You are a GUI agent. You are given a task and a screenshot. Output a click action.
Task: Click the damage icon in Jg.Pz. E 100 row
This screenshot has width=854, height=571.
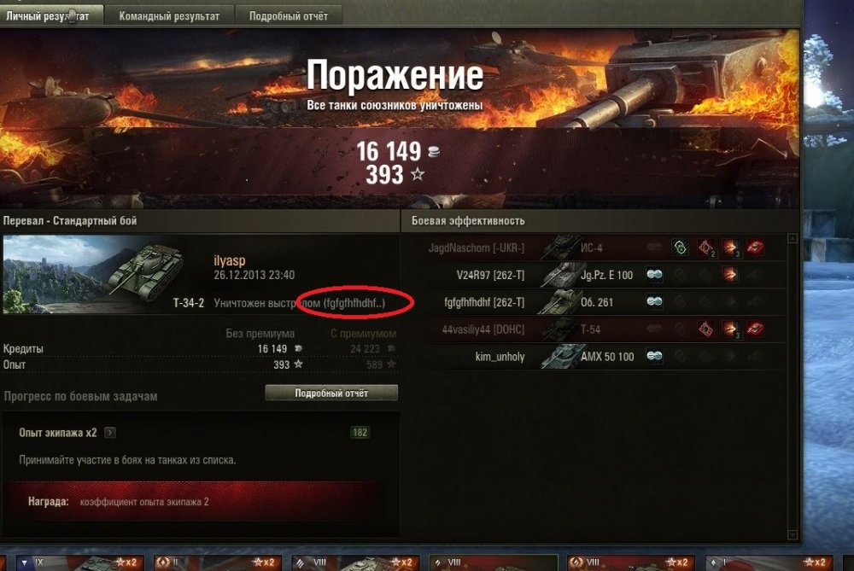tap(730, 275)
